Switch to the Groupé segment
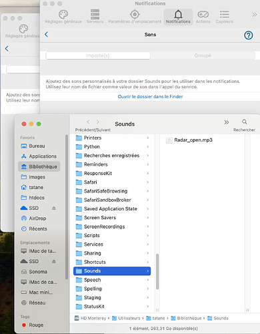 tap(203, 55)
